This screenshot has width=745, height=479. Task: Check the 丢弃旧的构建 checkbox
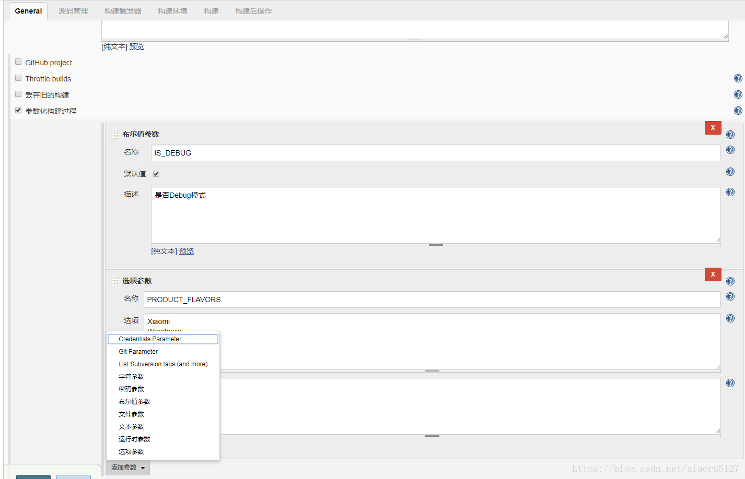18,94
